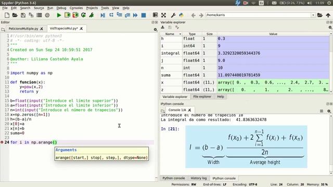Open the Help menu
Viewport: 333px width, 187px height.
tap(126, 8)
